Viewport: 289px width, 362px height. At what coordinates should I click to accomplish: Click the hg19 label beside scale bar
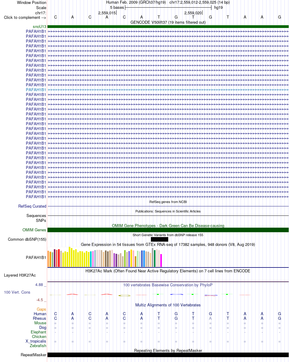218,8
